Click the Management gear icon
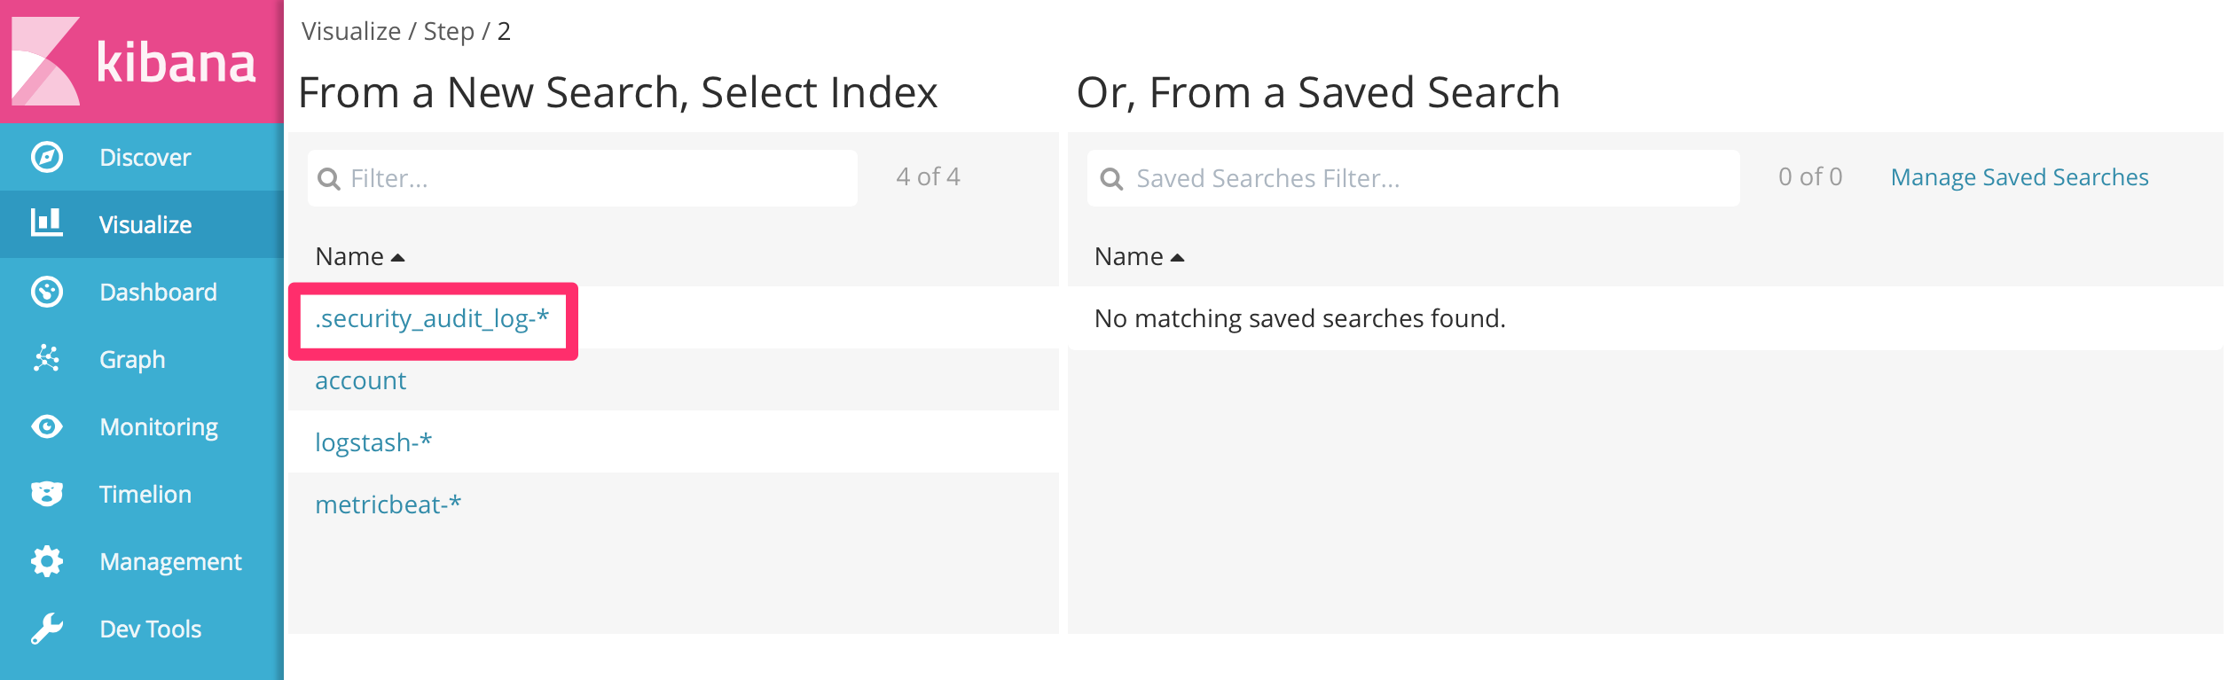This screenshot has height=680, width=2228. click(47, 561)
